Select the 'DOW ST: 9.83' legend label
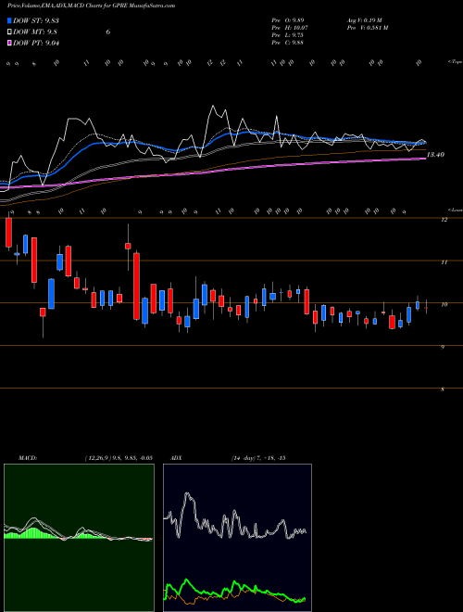 pyautogui.click(x=36, y=20)
